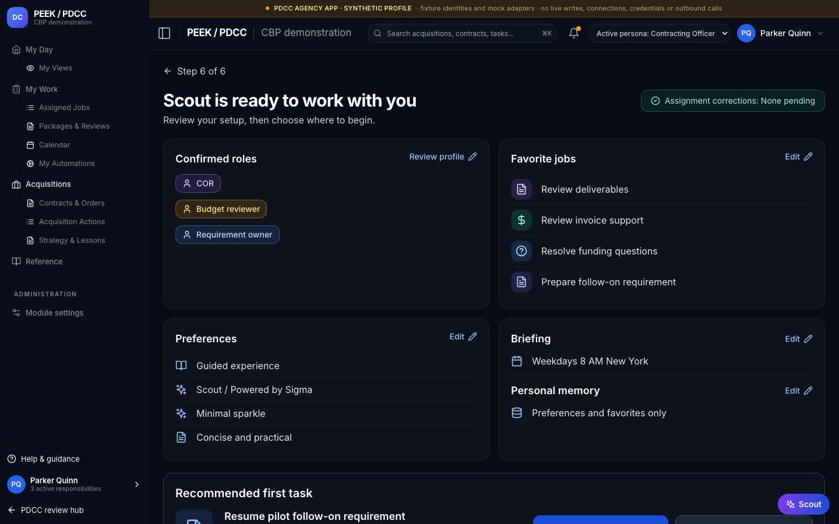Click 'Resume pilot follow-on requirement' heading
This screenshot has width=839, height=524.
pos(315,516)
